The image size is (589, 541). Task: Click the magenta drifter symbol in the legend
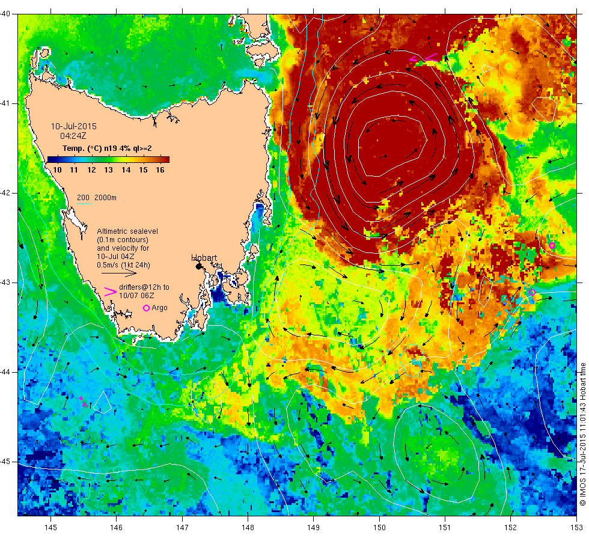[110, 292]
